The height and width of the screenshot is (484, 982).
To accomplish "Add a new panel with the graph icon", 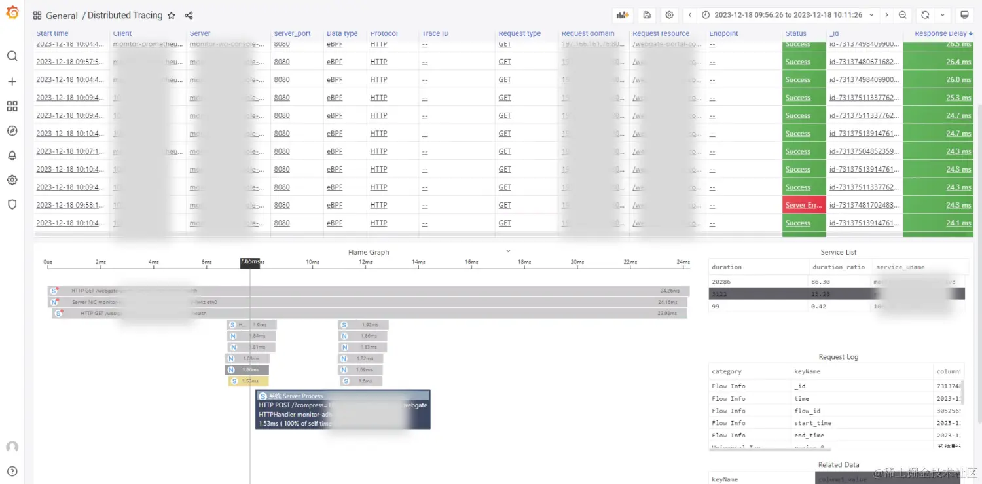I will [622, 14].
